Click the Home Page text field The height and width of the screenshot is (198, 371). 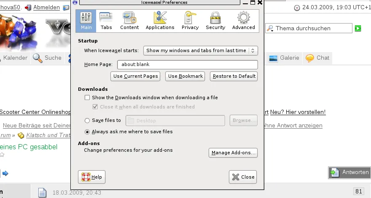[188, 65]
